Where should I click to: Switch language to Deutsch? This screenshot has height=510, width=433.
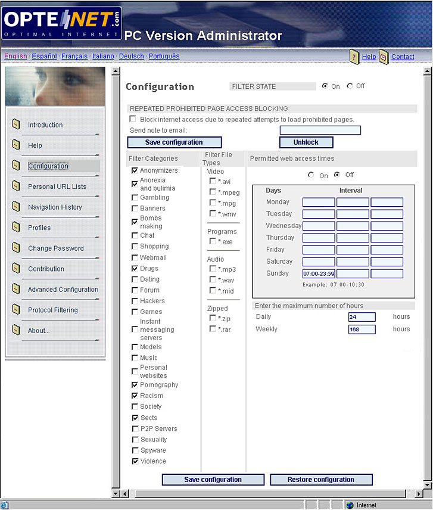[x=132, y=56]
